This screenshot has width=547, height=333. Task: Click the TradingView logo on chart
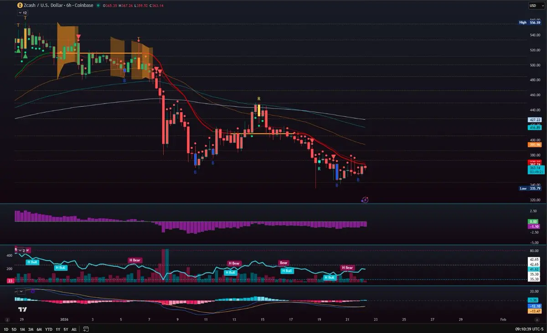(x=21, y=309)
